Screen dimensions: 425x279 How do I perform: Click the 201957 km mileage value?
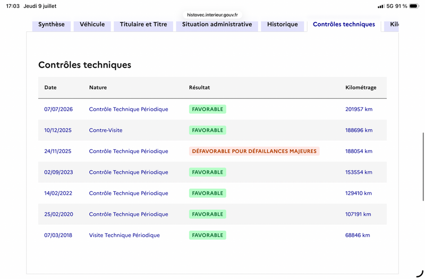coord(359,109)
